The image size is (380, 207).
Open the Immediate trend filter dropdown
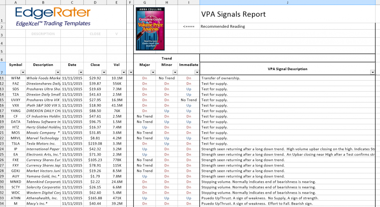click(x=196, y=72)
